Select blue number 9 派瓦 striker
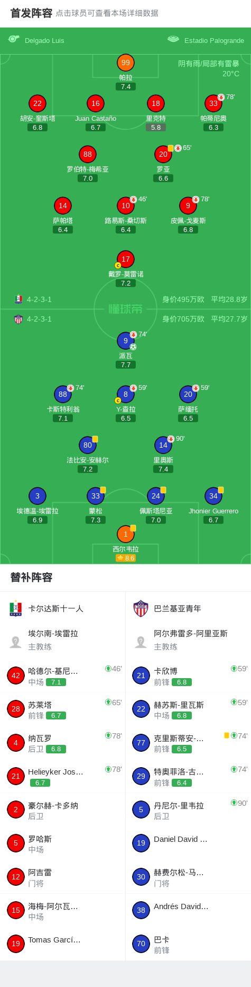This screenshot has height=987, width=251. (x=126, y=341)
